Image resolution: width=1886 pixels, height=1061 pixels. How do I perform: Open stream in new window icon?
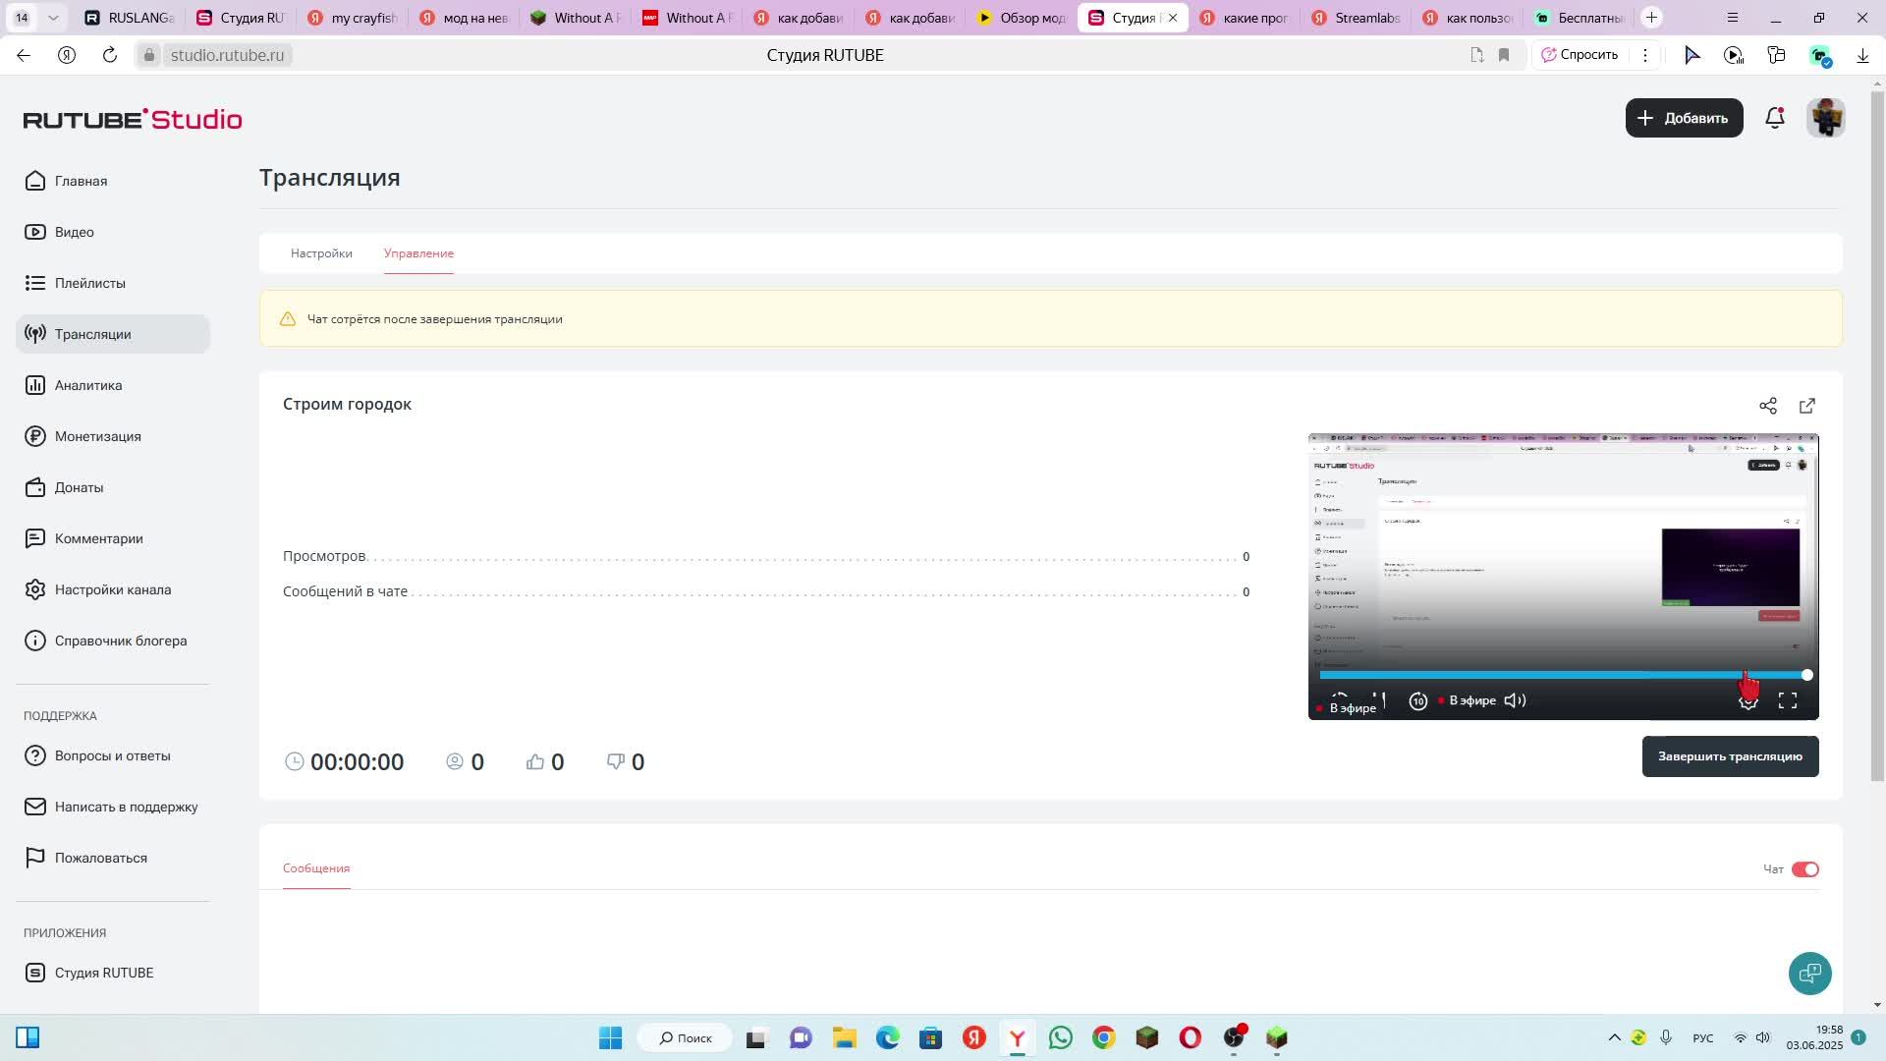[x=1806, y=406]
